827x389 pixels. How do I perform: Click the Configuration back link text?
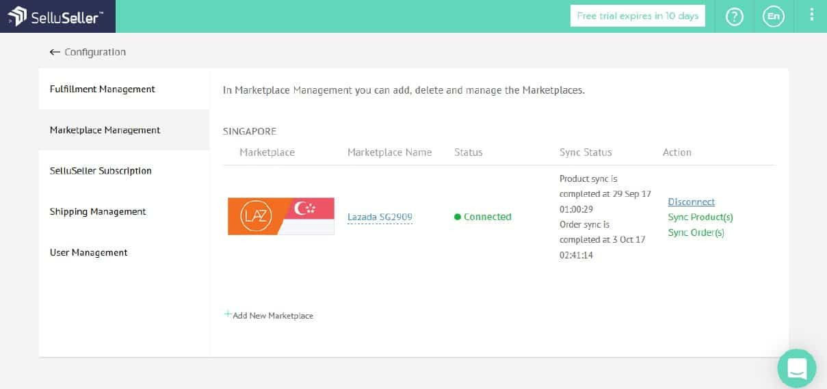pyautogui.click(x=95, y=52)
